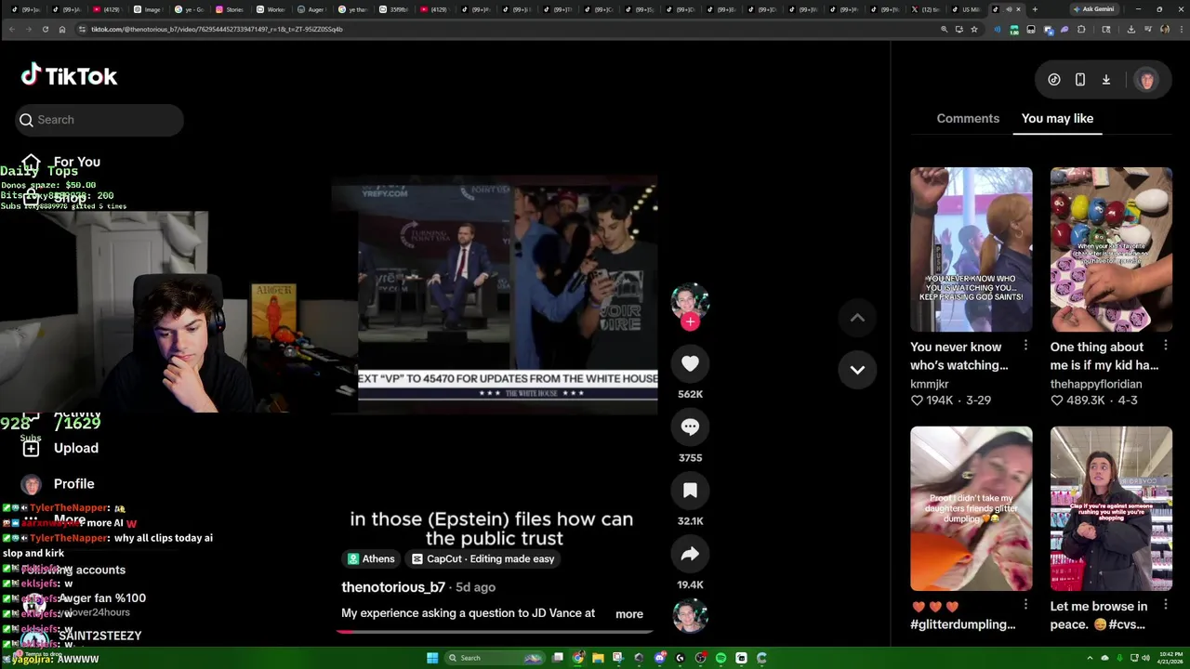
Task: Bookmark this page with the star icon
Action: coord(973,29)
